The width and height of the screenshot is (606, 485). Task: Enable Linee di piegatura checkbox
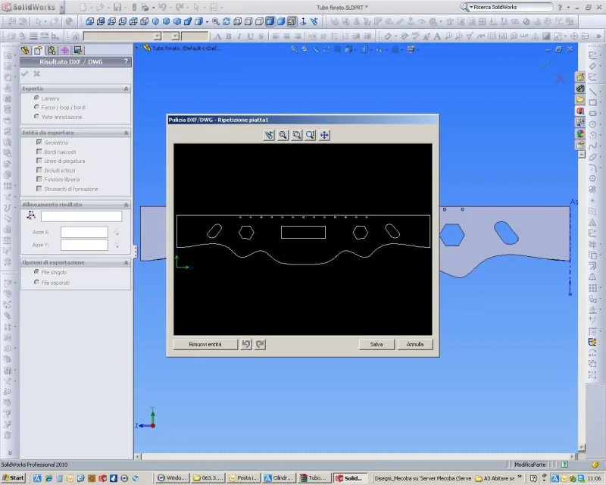pyautogui.click(x=39, y=161)
